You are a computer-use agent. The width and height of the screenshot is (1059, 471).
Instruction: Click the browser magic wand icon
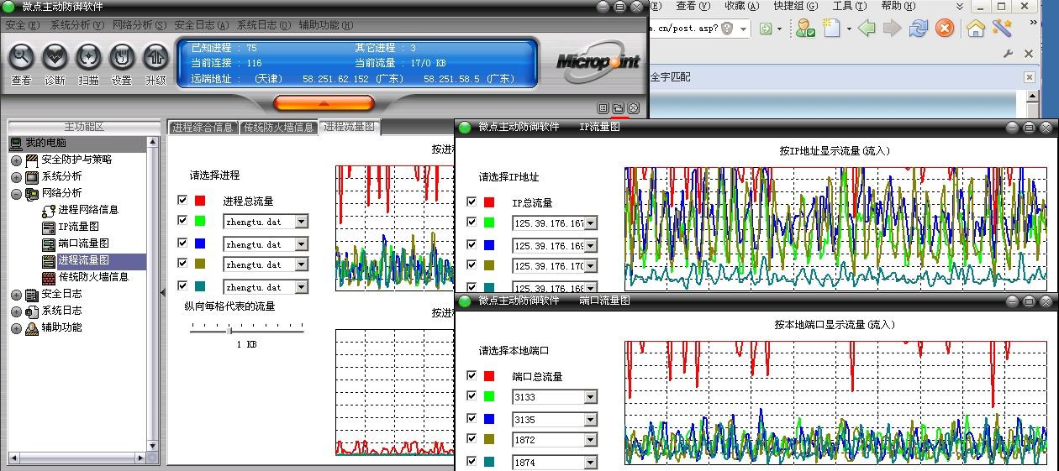[x=1002, y=29]
